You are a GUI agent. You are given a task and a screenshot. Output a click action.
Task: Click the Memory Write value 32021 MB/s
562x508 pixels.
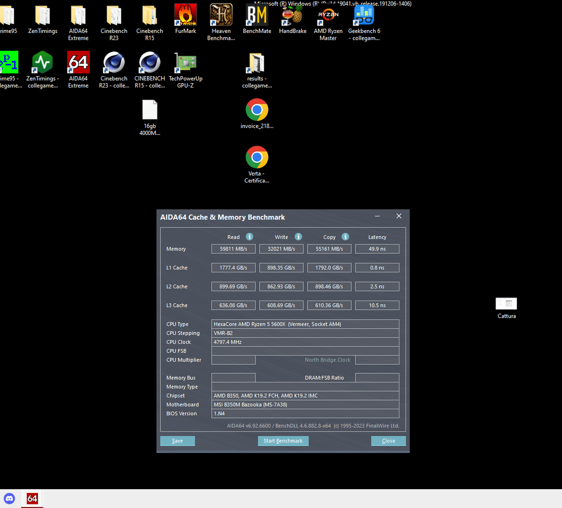(x=282, y=249)
